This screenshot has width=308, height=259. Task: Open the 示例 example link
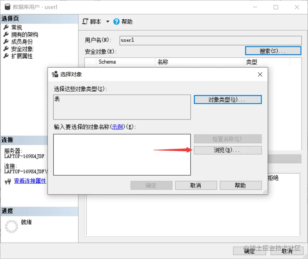click(x=118, y=126)
